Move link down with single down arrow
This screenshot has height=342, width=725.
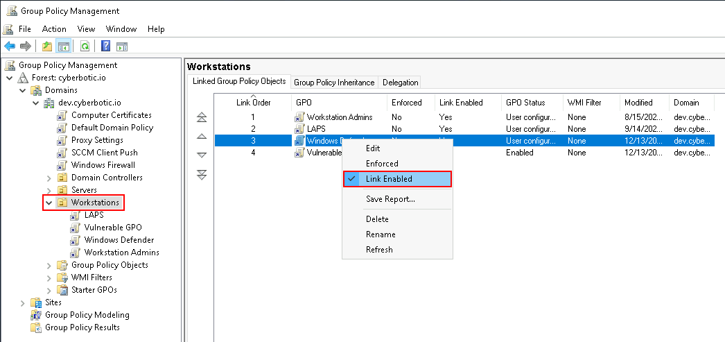tap(202, 155)
